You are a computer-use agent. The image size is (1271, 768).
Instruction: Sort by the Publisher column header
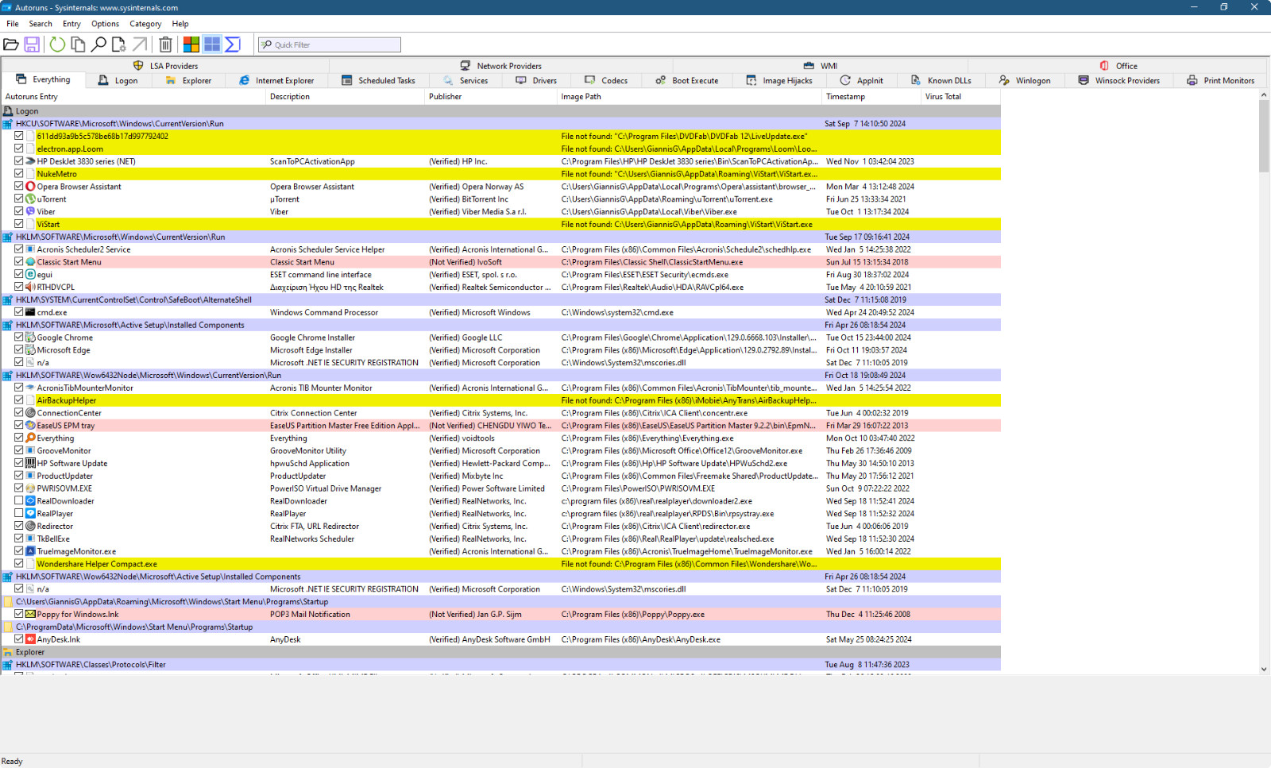[491, 97]
